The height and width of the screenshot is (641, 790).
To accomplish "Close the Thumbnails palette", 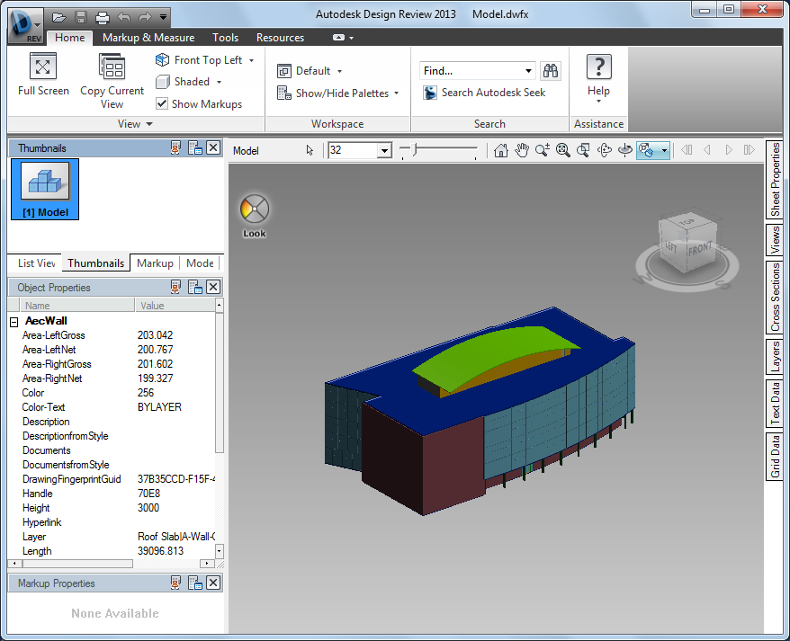I will (x=213, y=148).
